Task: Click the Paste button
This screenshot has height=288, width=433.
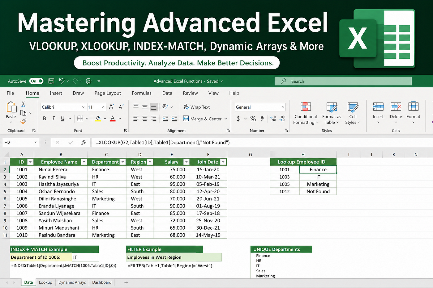Action: [x=11, y=112]
